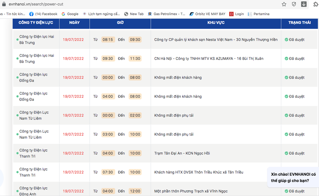Select the 09:30 end time in Nesta row
The image size is (319, 196).
pyautogui.click(x=135, y=39)
